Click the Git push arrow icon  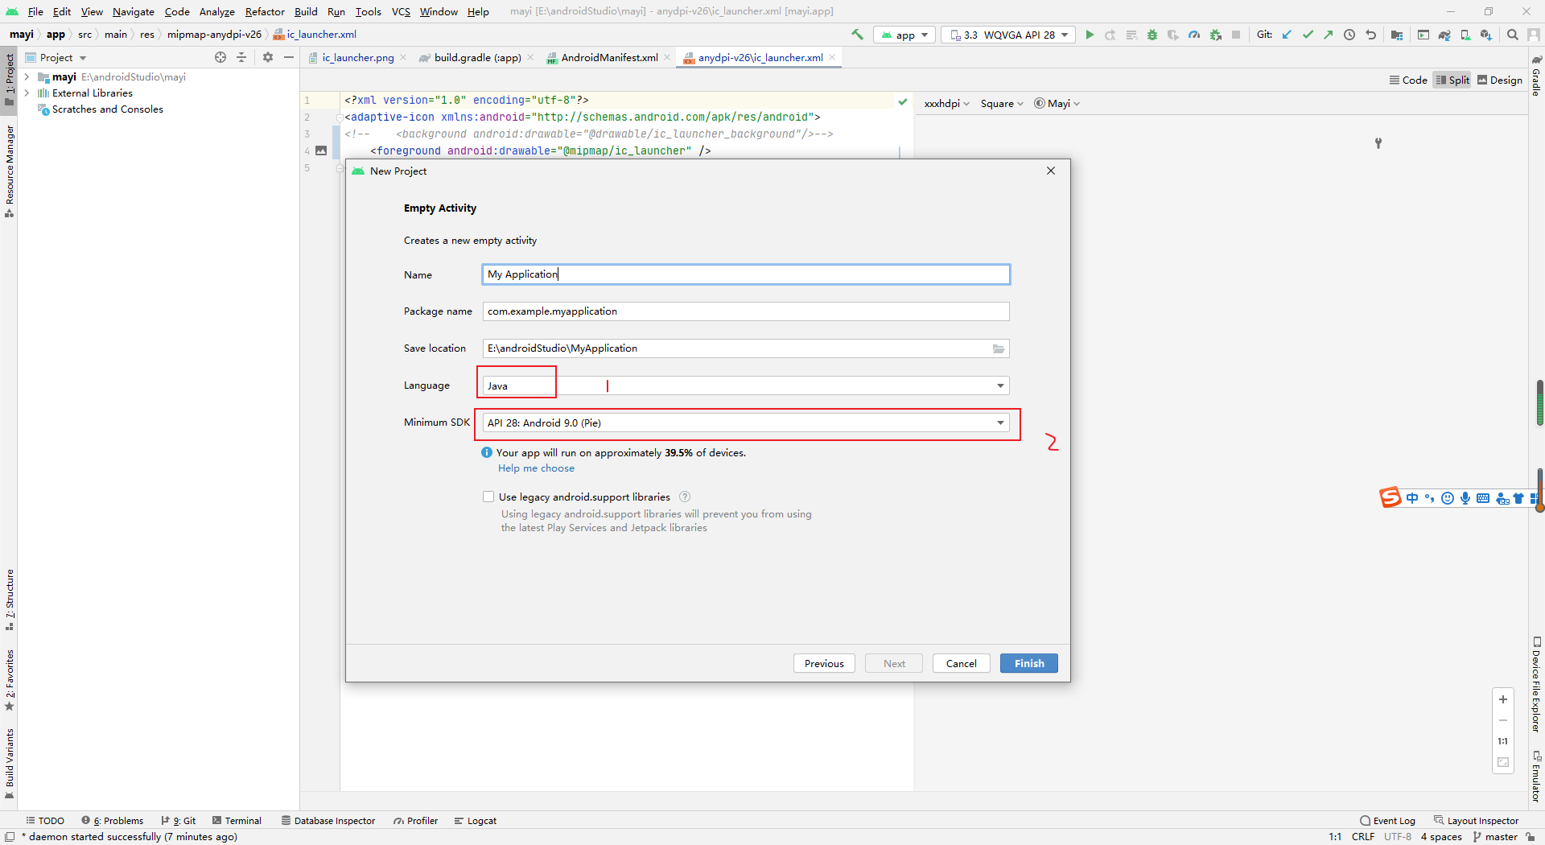pyautogui.click(x=1329, y=35)
